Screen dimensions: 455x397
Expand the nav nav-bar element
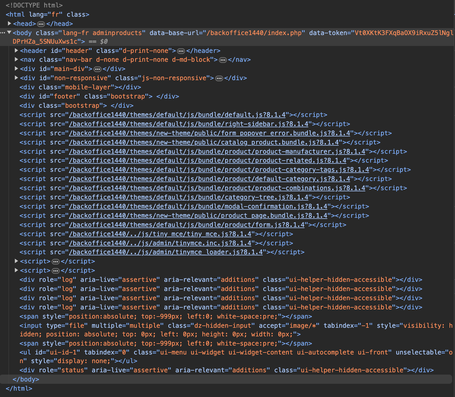[x=16, y=59]
